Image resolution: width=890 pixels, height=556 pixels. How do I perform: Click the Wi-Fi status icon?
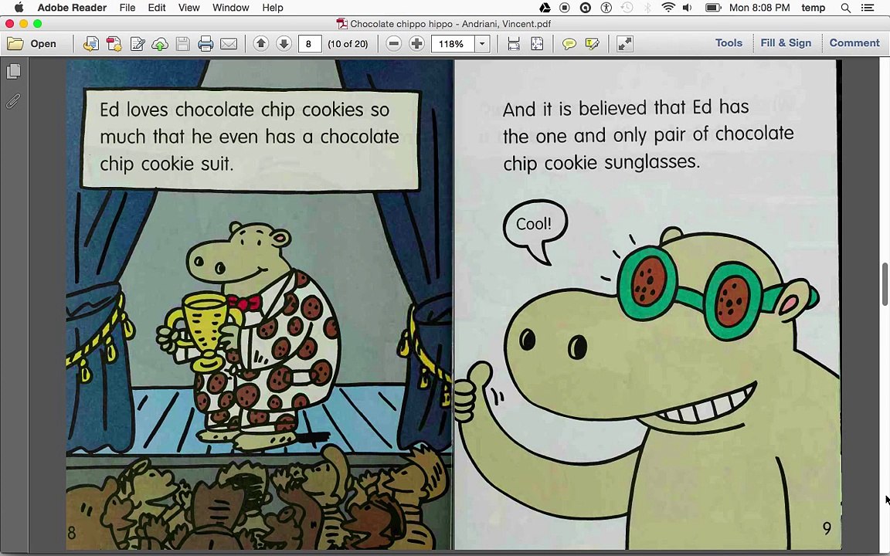(x=668, y=8)
